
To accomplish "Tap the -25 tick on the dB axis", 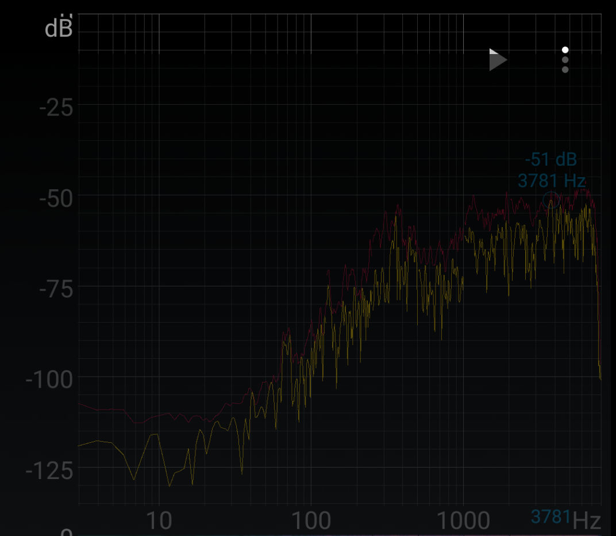I will 56,108.
